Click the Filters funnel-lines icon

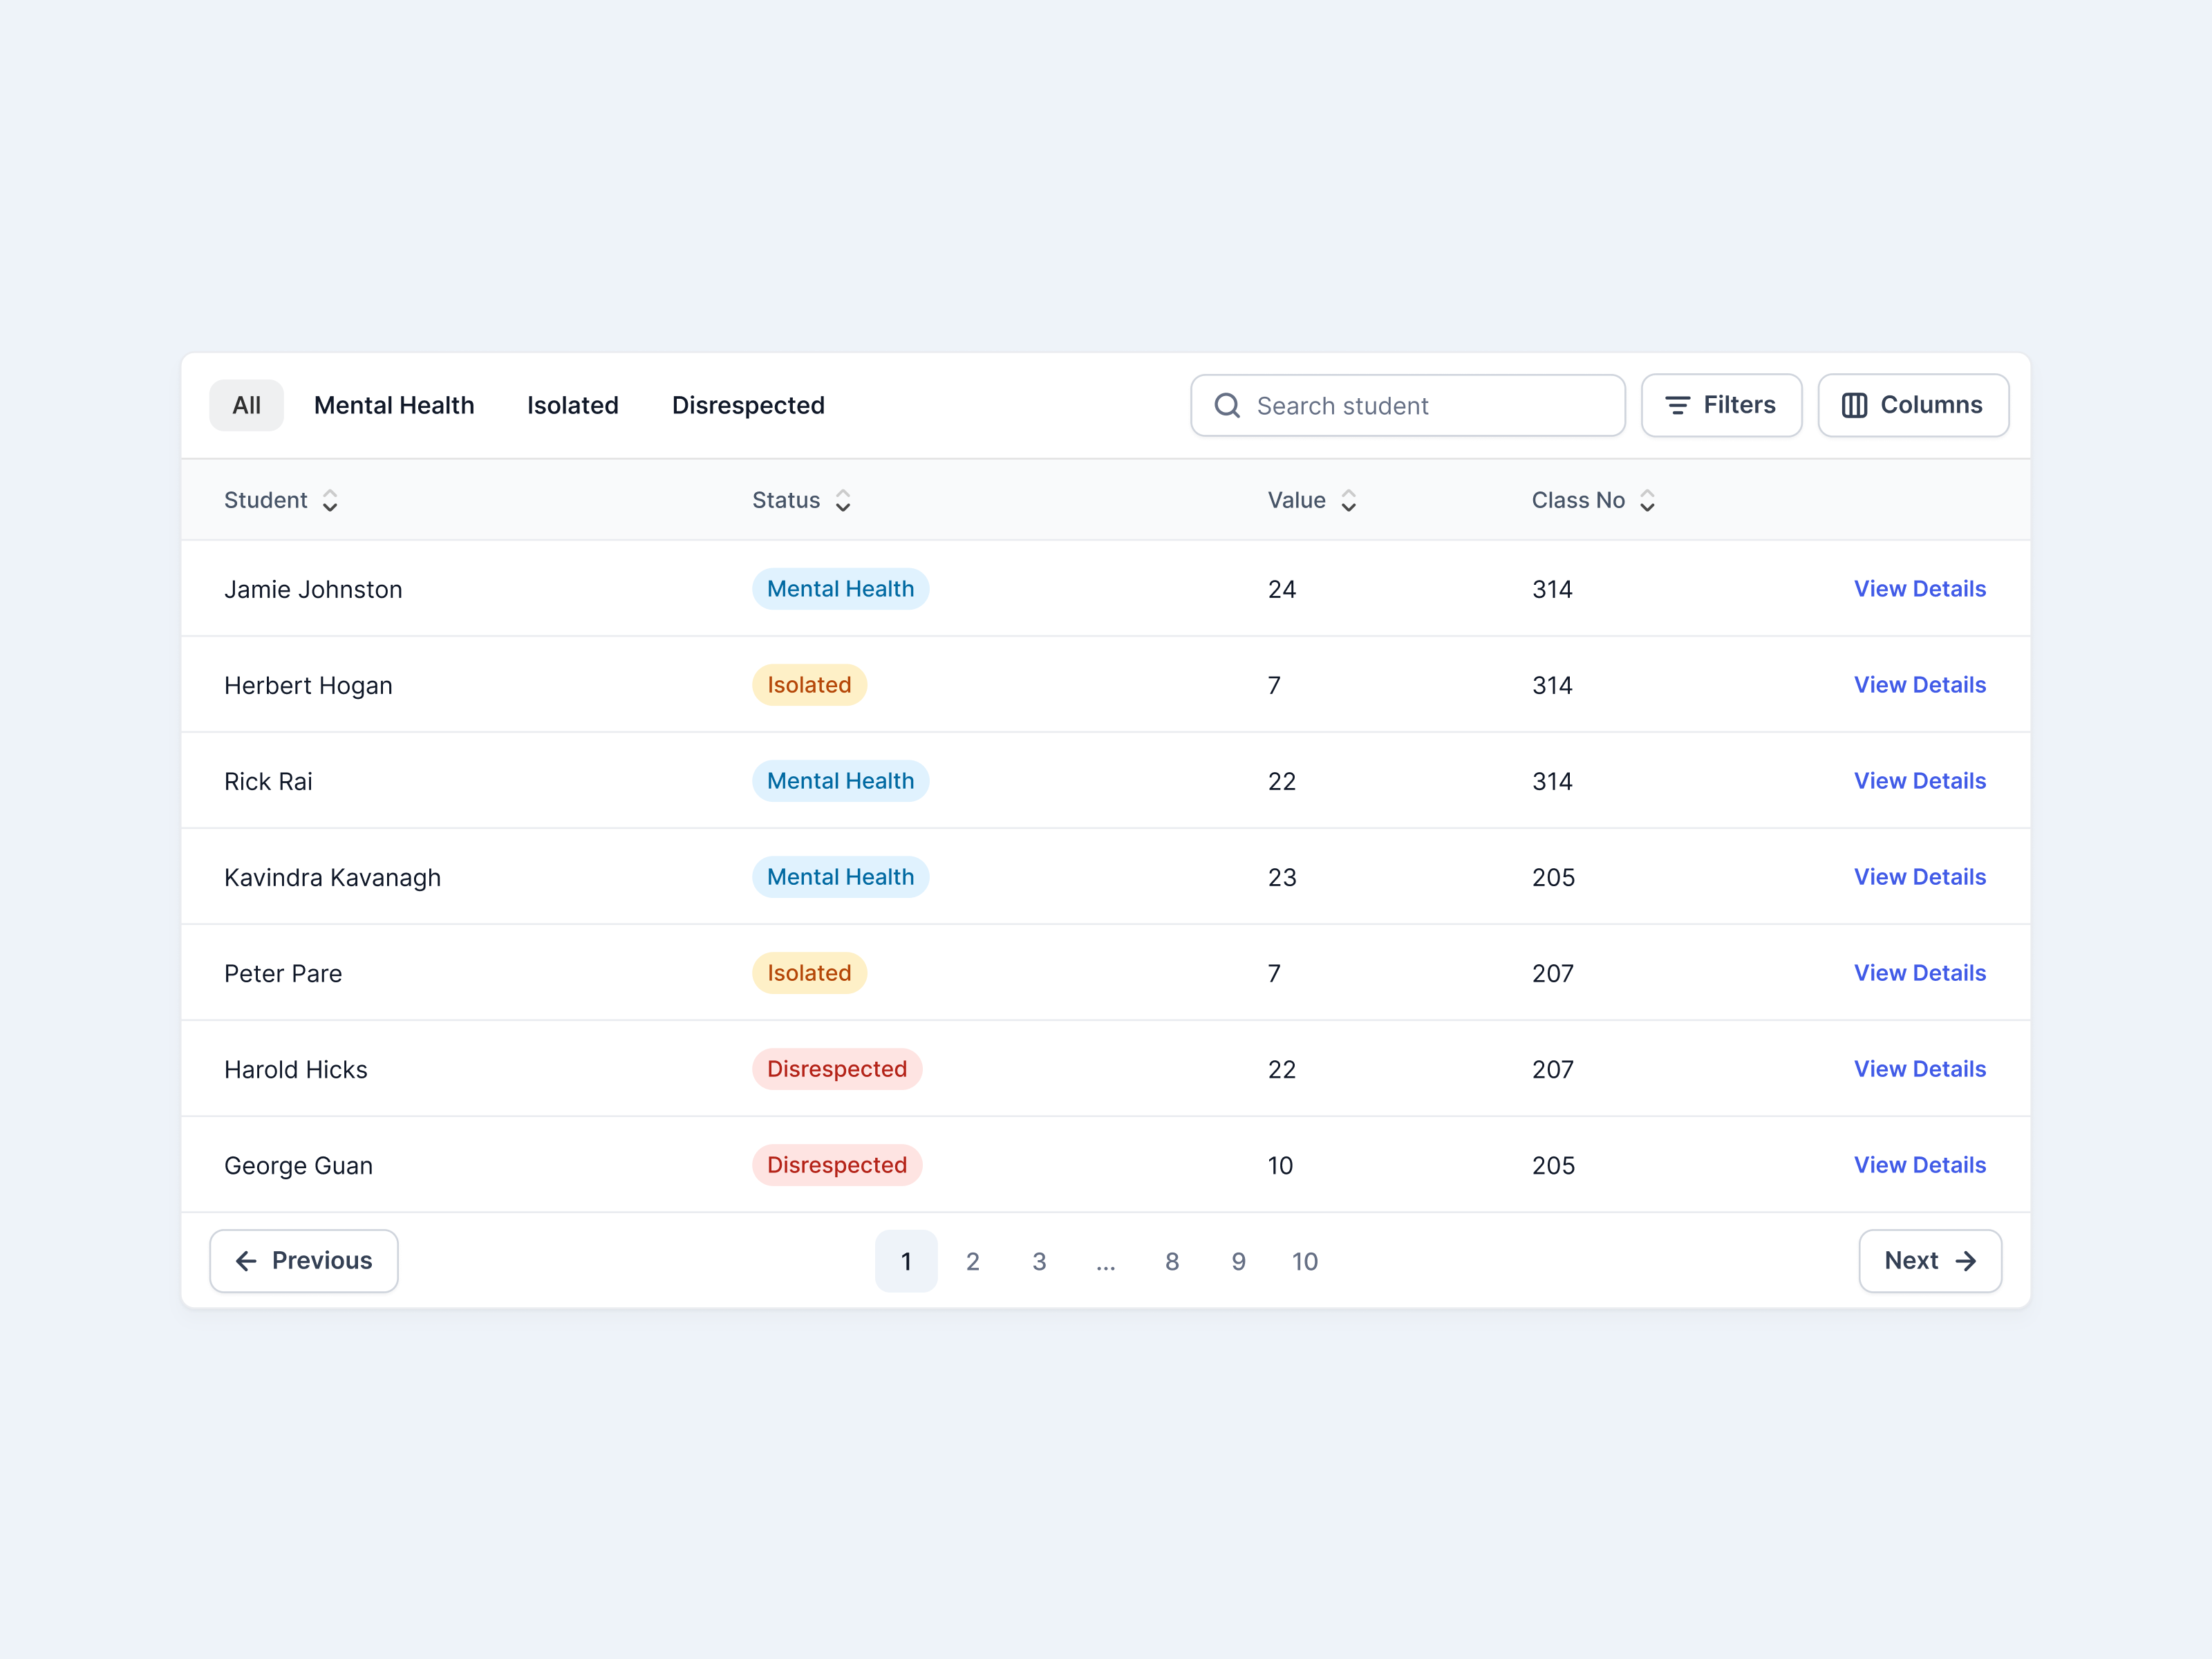[x=1677, y=405]
